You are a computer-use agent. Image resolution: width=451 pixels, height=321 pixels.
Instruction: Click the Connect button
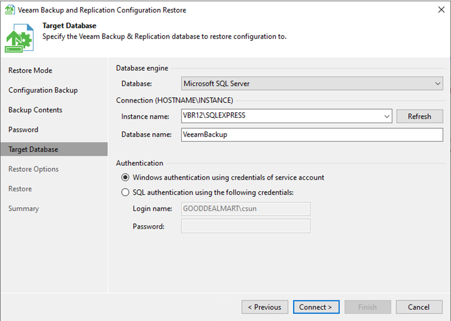[316, 307]
